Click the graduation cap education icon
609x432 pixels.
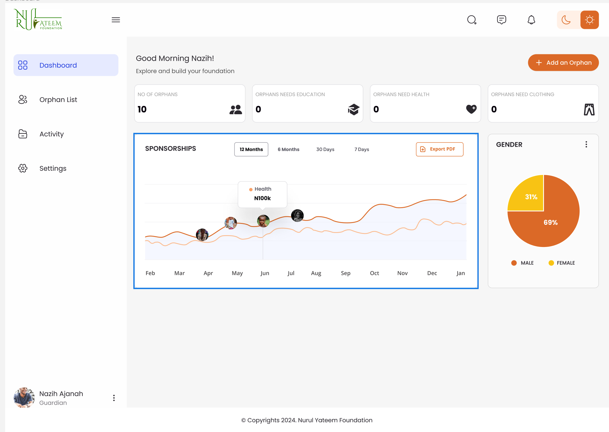click(353, 109)
